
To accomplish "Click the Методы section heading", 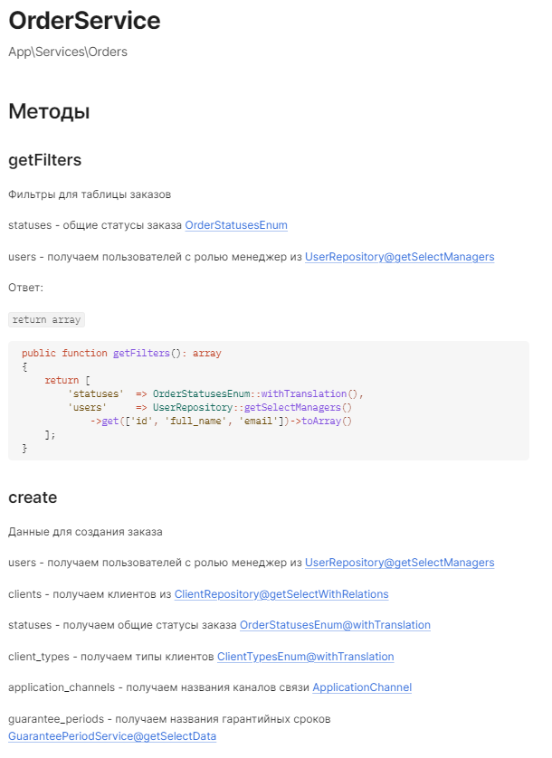I will 49,111.
